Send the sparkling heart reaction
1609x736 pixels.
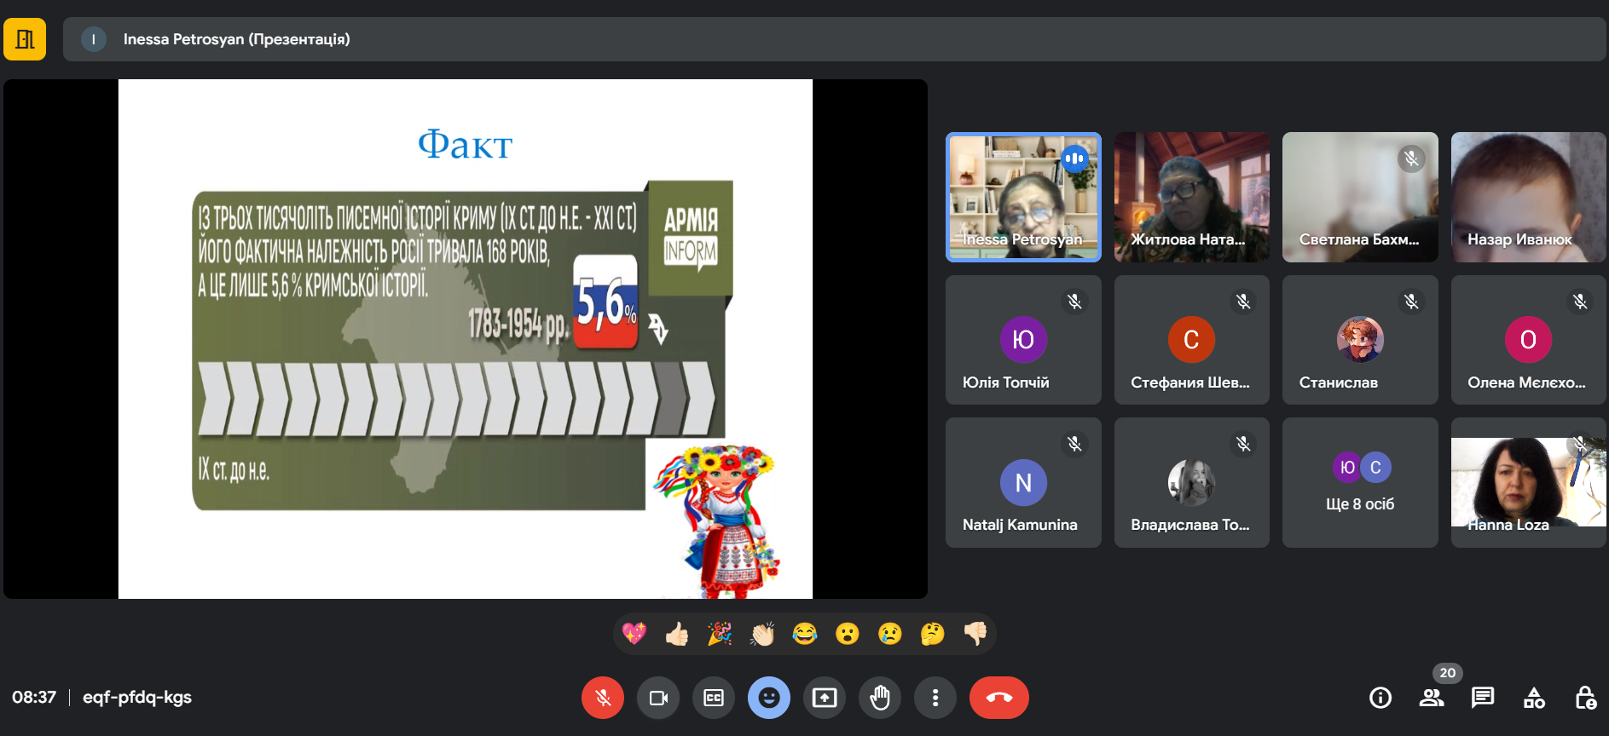(634, 634)
